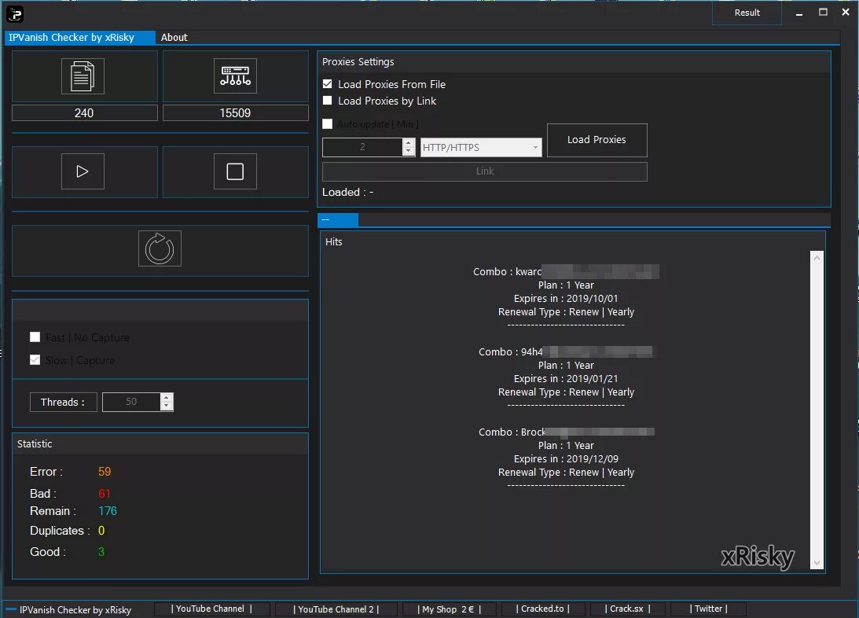
Task: Click the blue progress bar above Hits
Action: click(x=338, y=219)
